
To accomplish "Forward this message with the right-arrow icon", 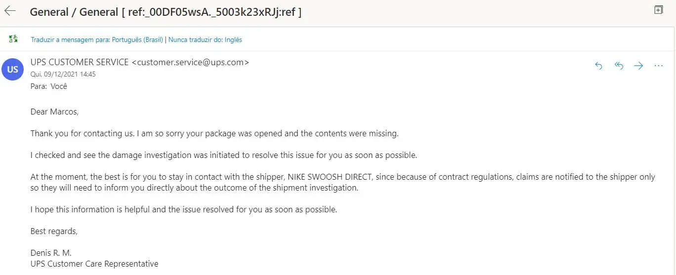I will [x=638, y=66].
